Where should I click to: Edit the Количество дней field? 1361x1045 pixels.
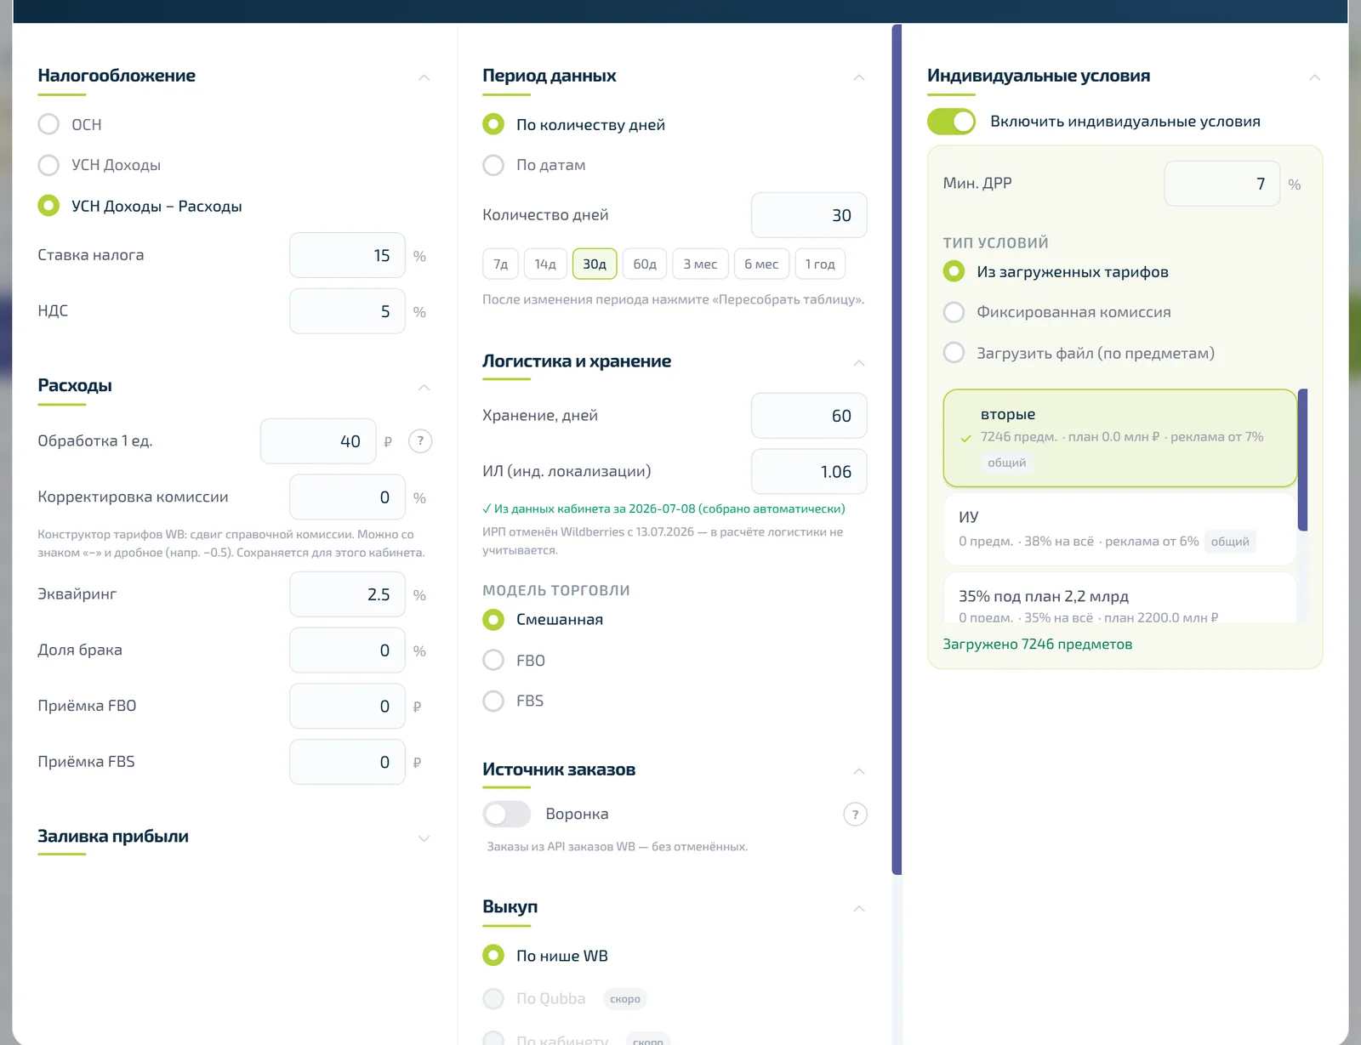click(x=809, y=215)
